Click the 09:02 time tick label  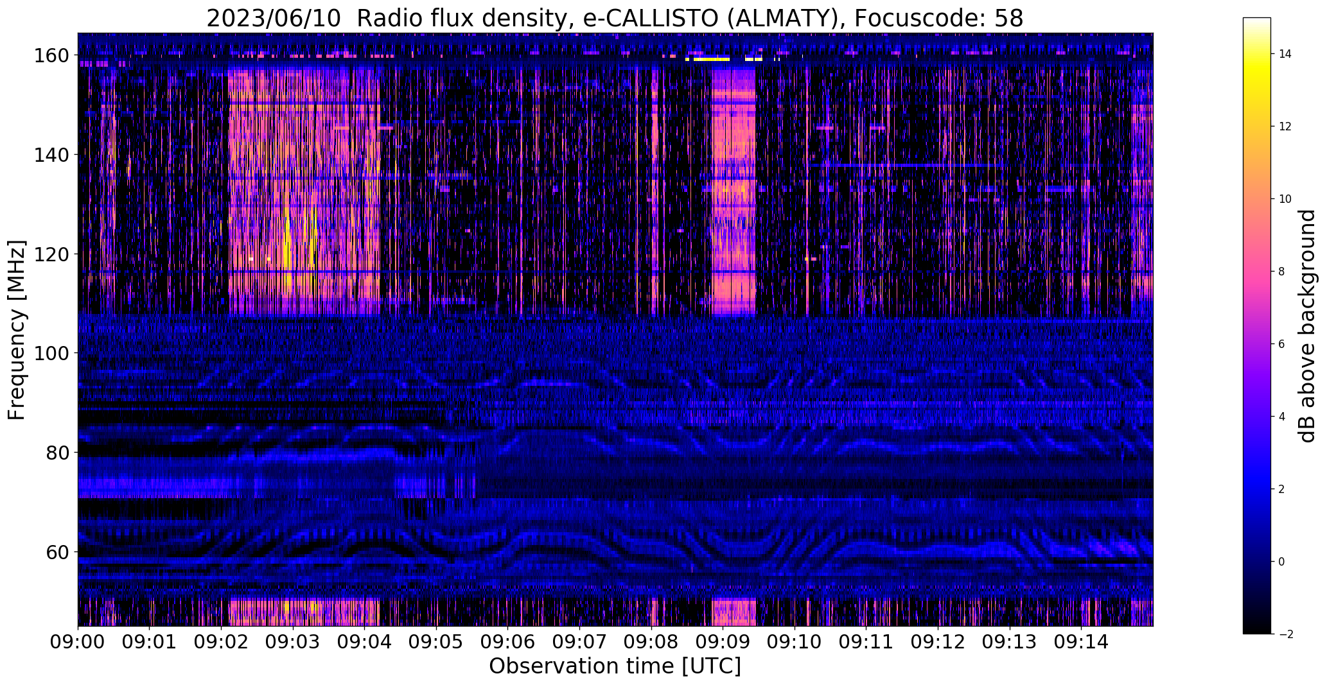(222, 641)
